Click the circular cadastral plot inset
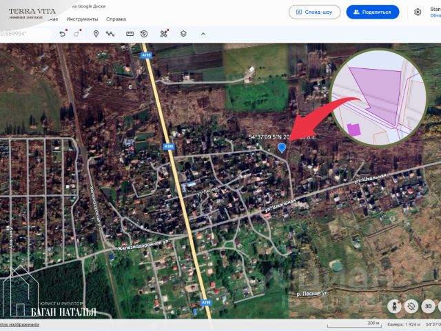441x331 pixels. tap(379, 97)
